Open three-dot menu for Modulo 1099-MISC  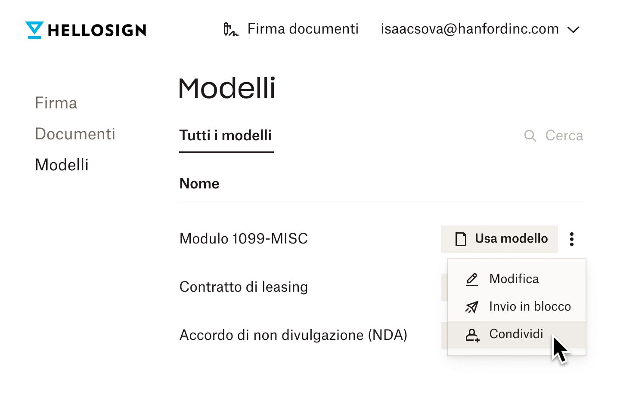pyautogui.click(x=572, y=239)
